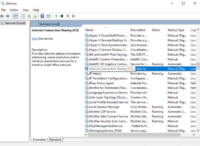Select Hyper-V Time Synchronizati... service
200x146 pixels.
pyautogui.click(x=140, y=45)
